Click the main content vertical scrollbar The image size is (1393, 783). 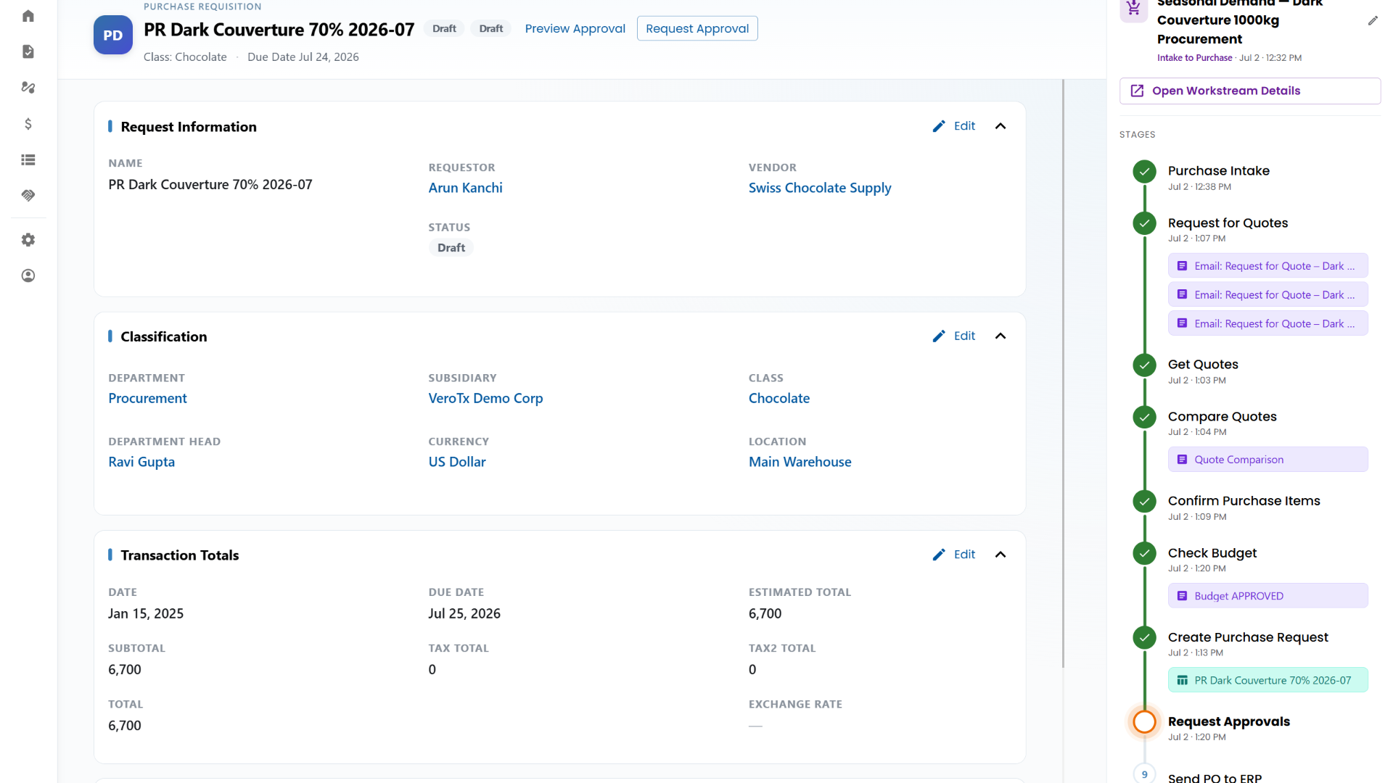tap(1063, 373)
